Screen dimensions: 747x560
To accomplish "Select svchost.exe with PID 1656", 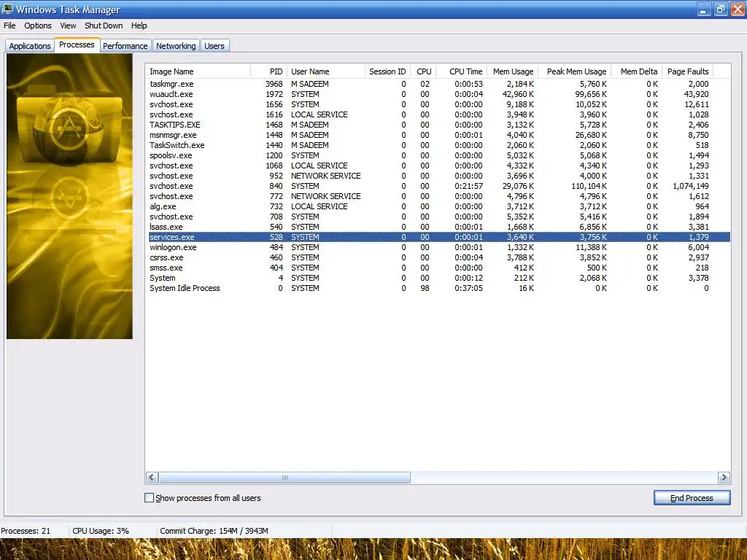I will coord(439,104).
